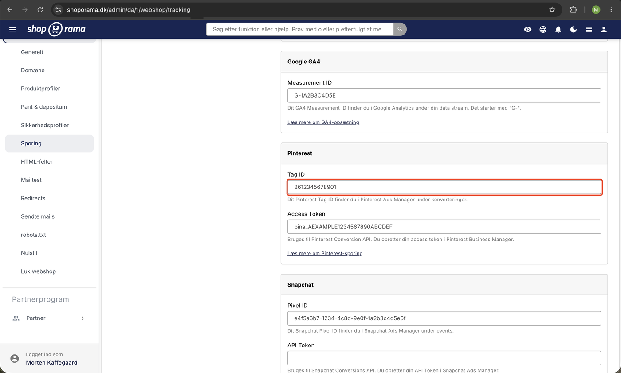
Task: Open the browser extensions puzzle icon
Action: point(573,9)
